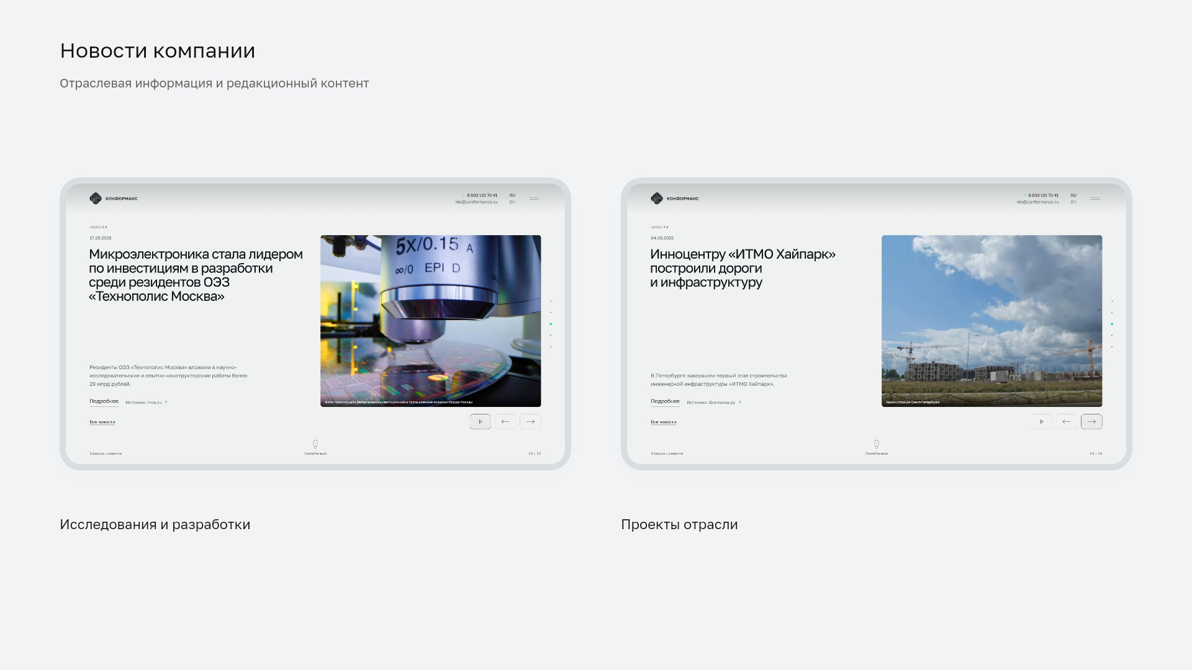Select active teal pagination dot beside microscope image
Viewport: 1192px width, 670px height.
551,324
